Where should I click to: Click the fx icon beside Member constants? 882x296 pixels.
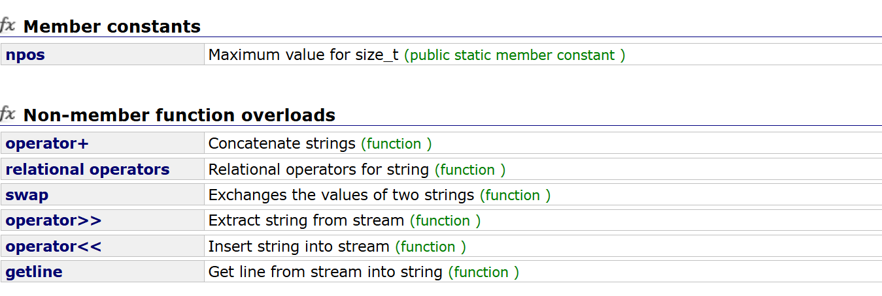click(8, 26)
